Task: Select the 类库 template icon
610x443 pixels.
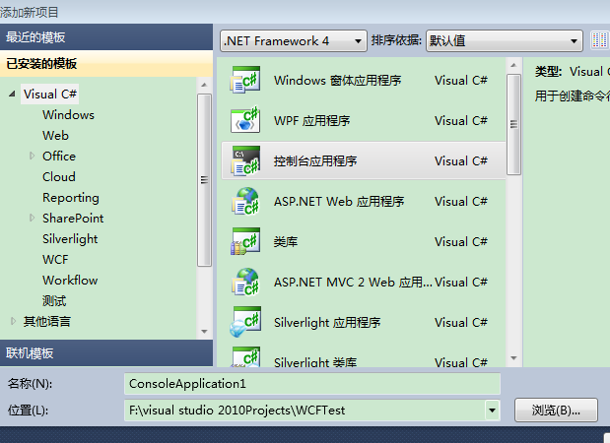Action: click(x=245, y=241)
